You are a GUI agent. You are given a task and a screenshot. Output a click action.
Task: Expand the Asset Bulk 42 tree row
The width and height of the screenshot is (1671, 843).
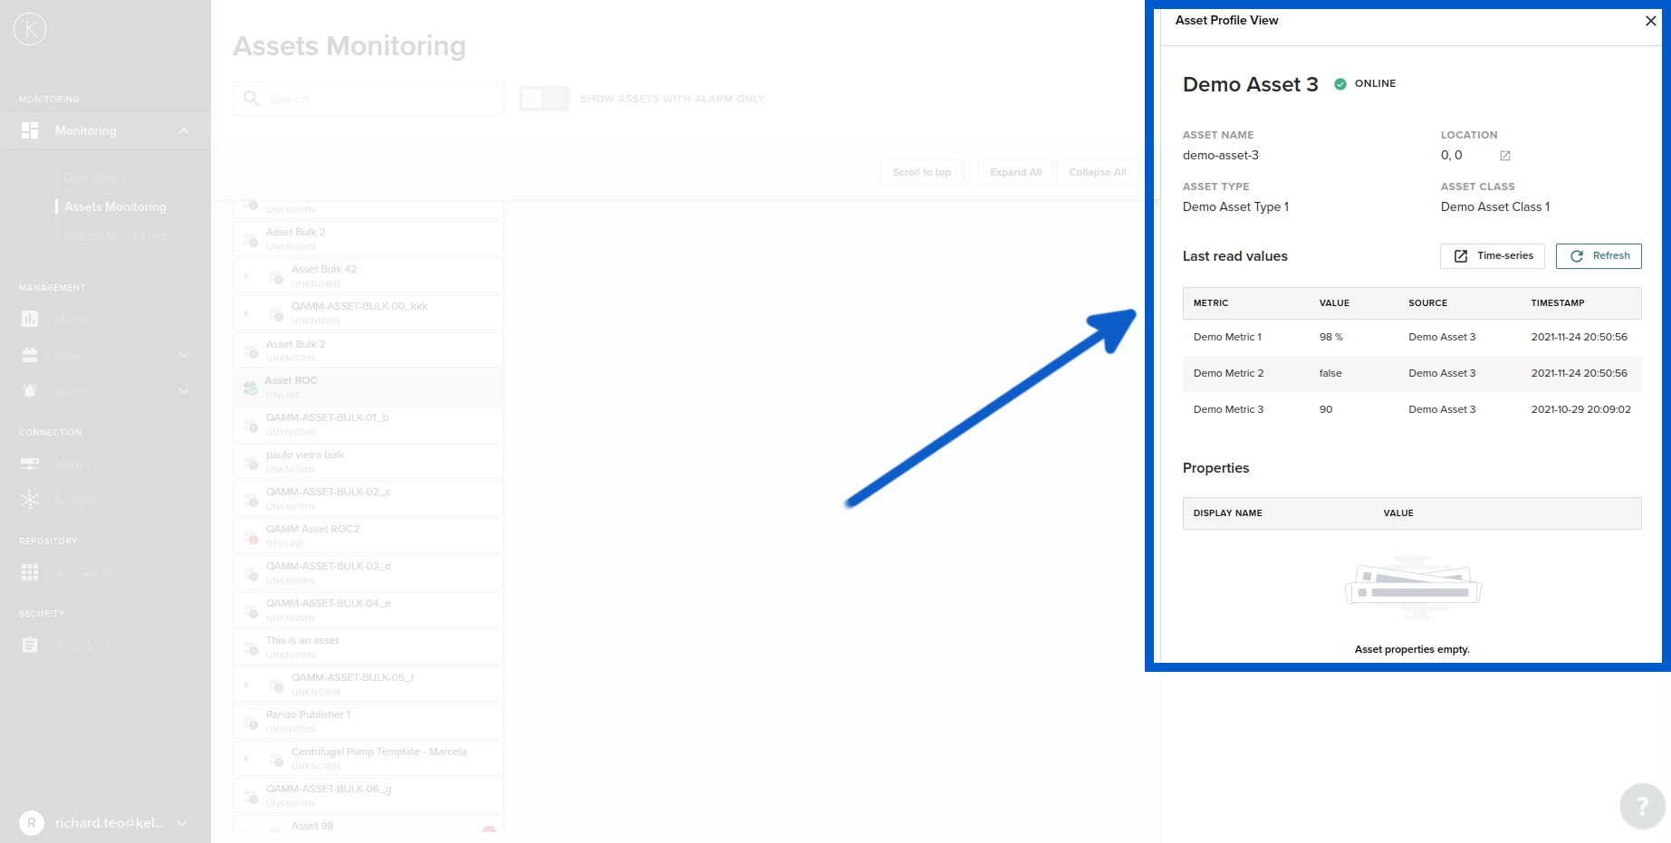point(246,276)
